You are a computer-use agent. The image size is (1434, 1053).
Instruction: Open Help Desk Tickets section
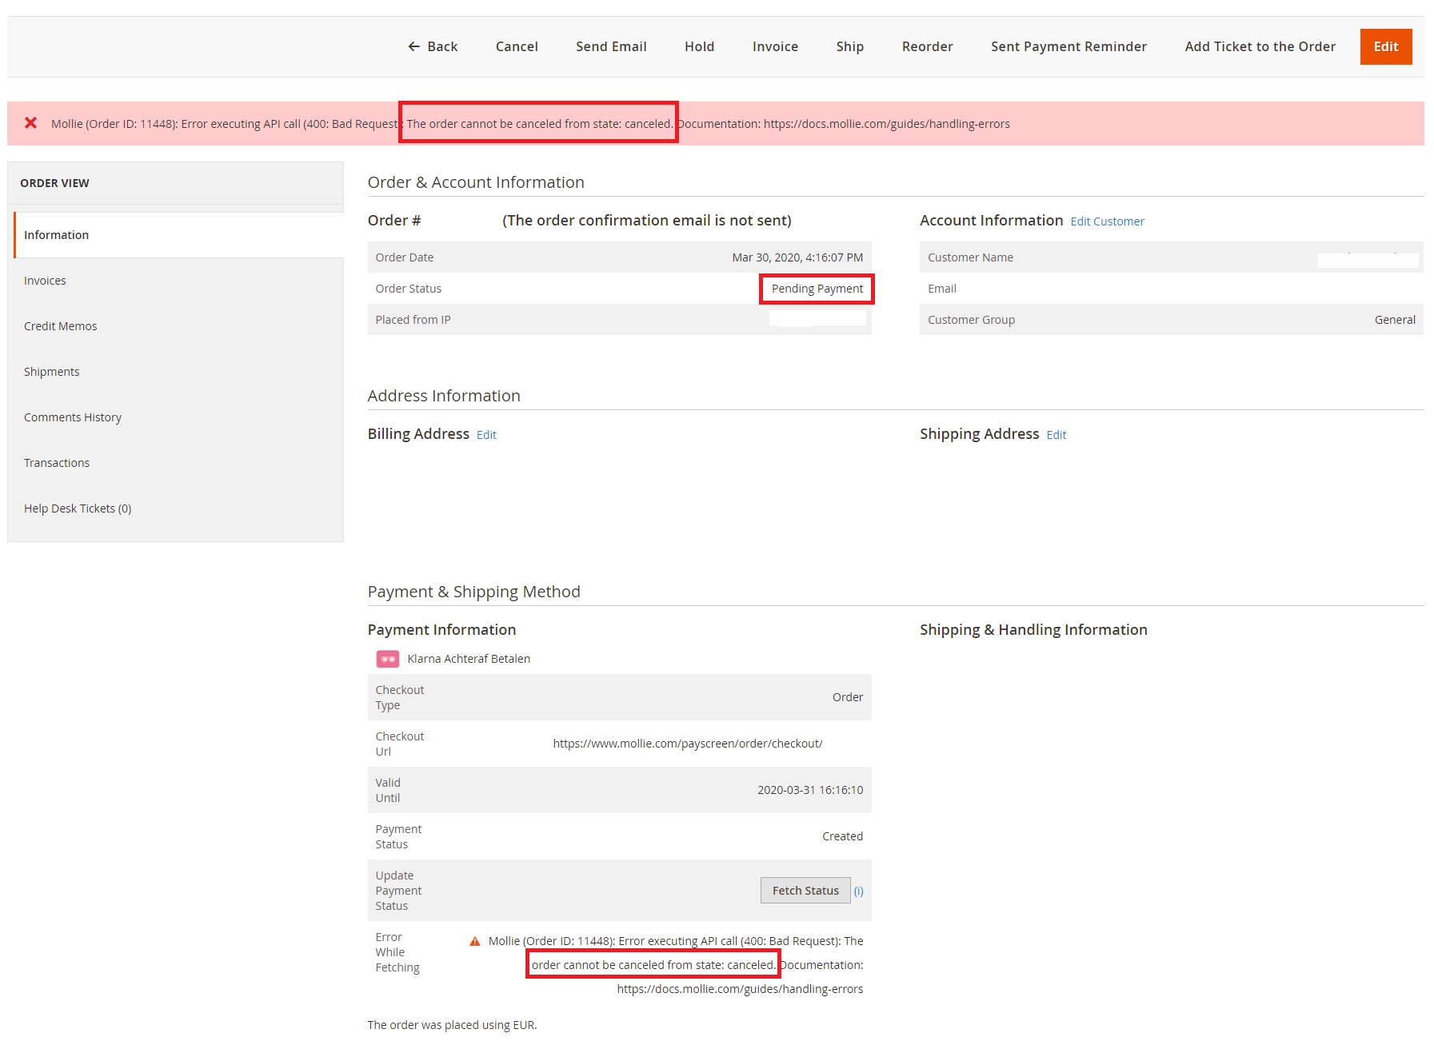(77, 508)
